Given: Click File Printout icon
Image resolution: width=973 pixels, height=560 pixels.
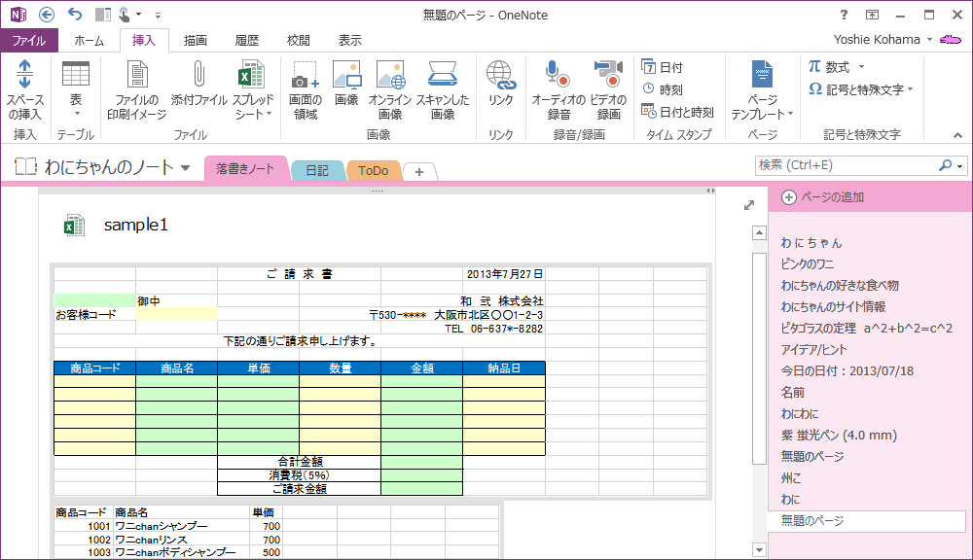Looking at the screenshot, I should 137,75.
